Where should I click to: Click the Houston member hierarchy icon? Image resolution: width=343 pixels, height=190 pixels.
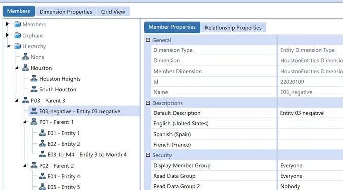(25, 68)
